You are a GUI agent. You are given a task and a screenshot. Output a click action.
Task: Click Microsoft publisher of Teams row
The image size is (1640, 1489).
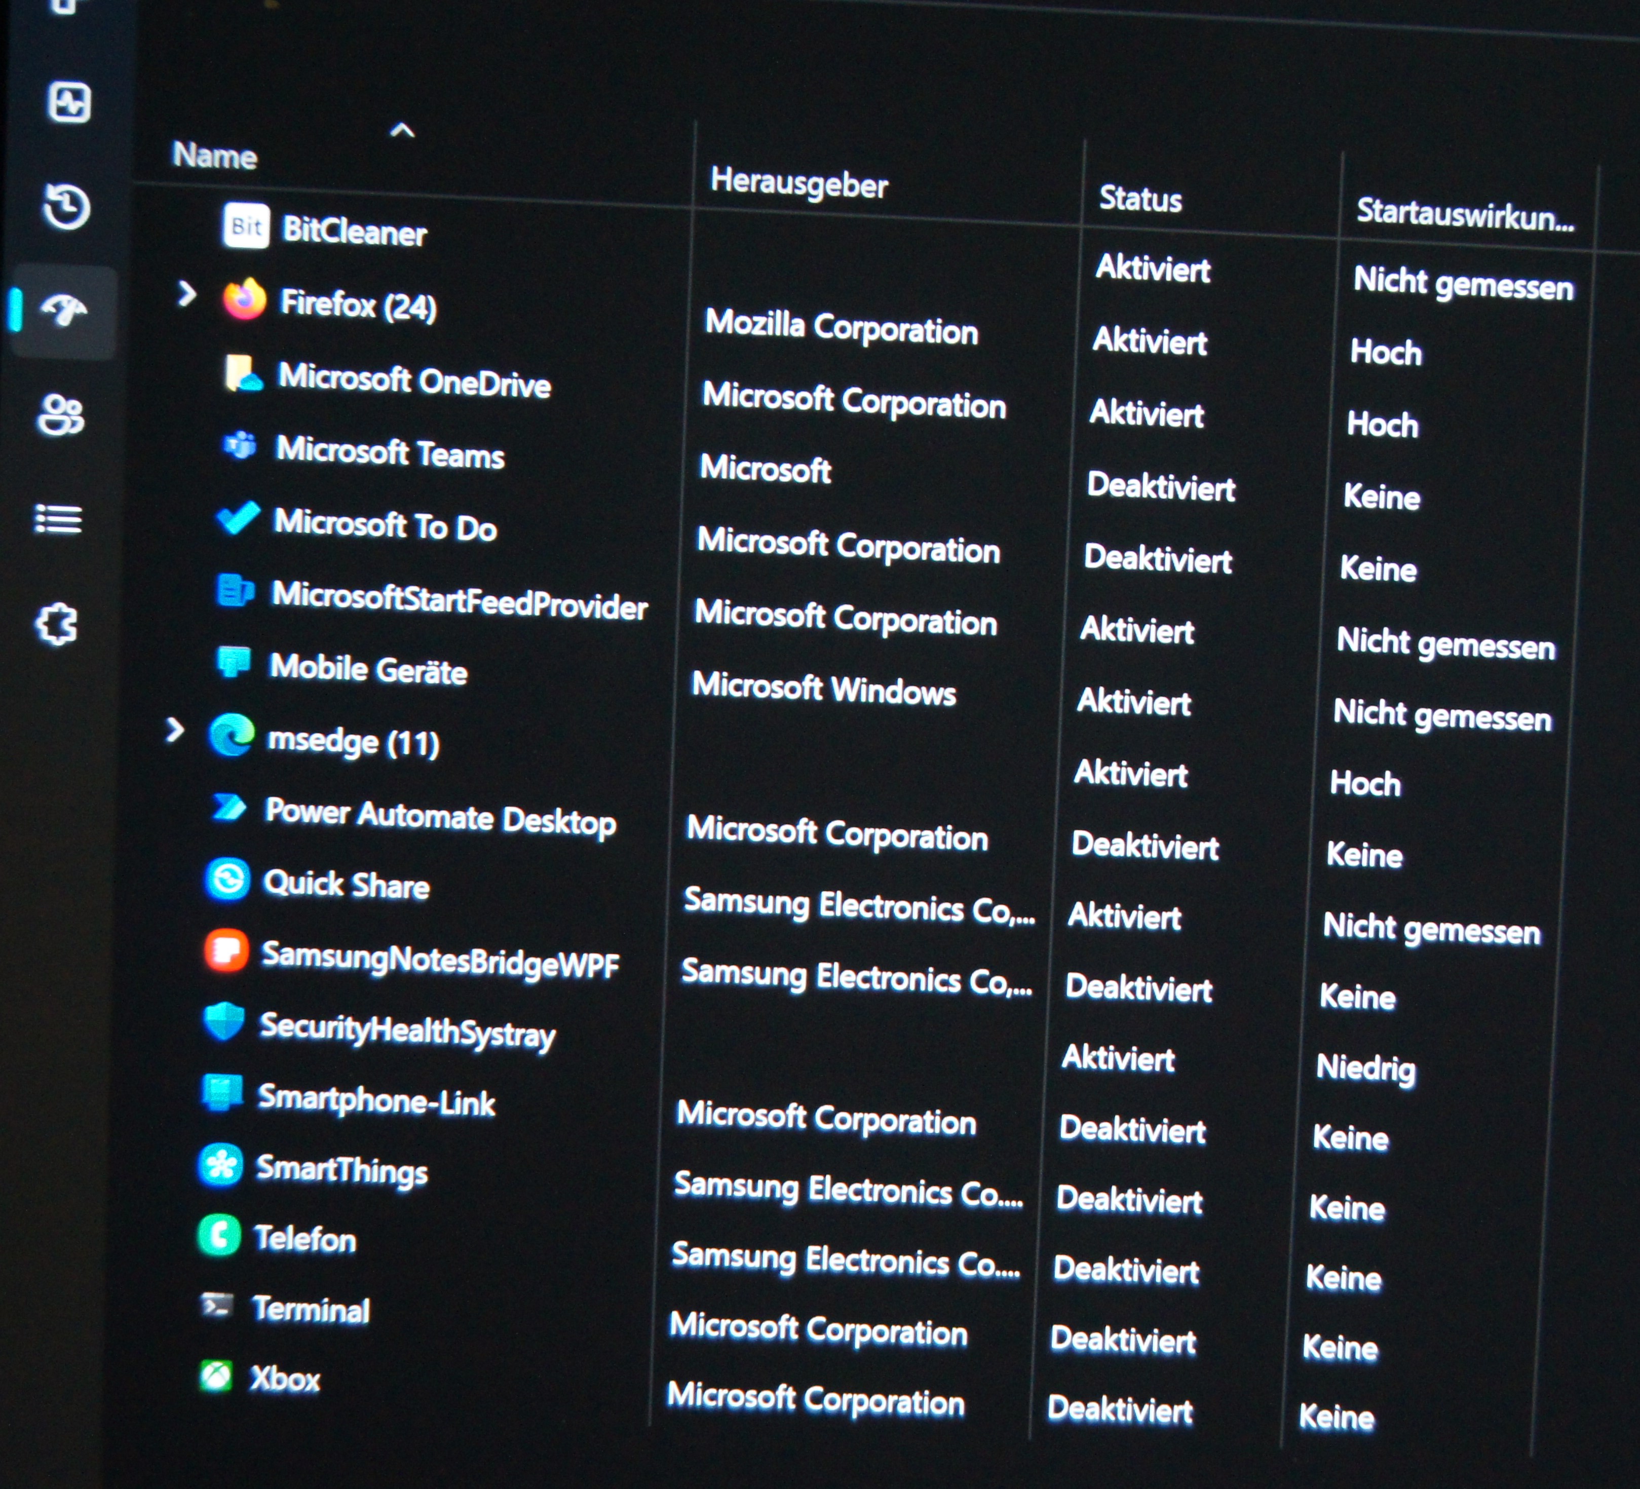[766, 469]
